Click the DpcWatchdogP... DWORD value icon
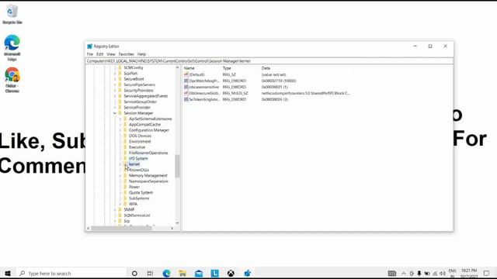Viewport: 497px width, 279px height. [186, 81]
